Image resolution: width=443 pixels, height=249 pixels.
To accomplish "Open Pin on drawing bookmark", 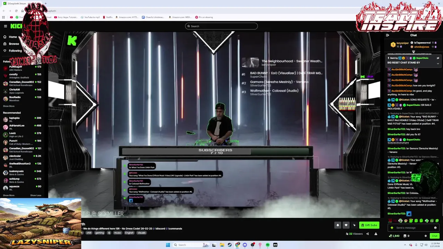I will pyautogui.click(x=204, y=17).
